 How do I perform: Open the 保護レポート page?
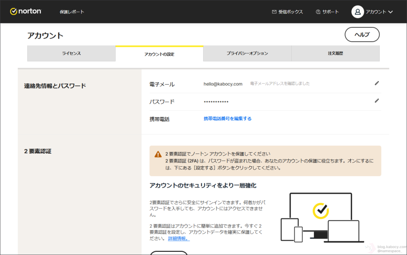coord(72,12)
